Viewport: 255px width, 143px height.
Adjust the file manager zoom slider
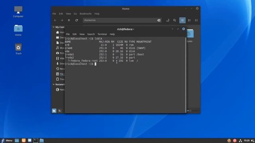193,111
